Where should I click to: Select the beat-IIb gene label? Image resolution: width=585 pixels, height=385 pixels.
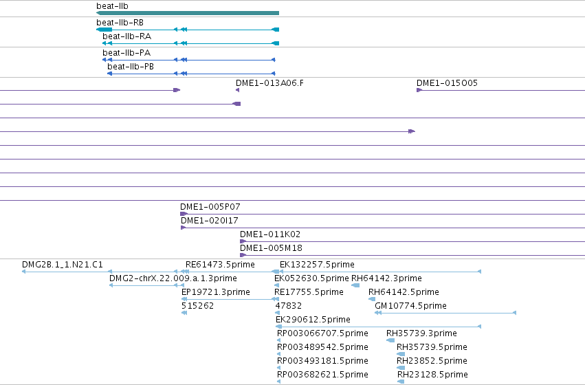tap(112, 6)
